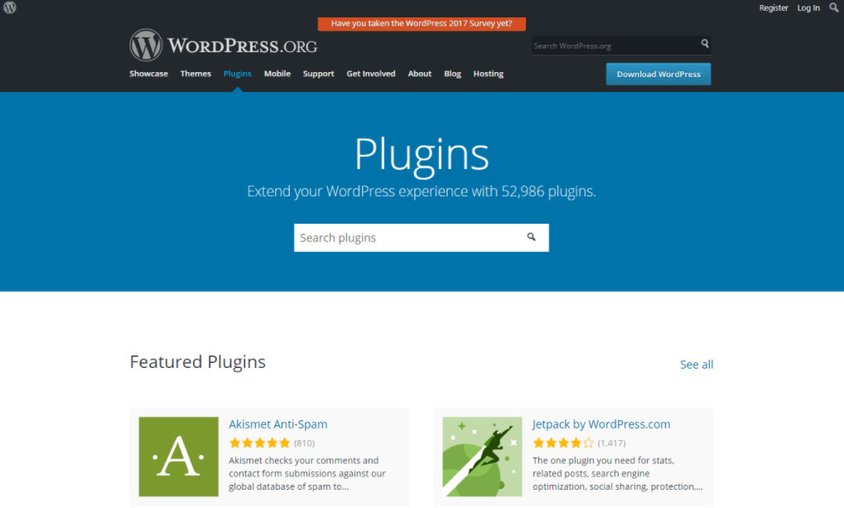
Task: Click the '52,986 plugins' tagline text
Action: click(422, 191)
